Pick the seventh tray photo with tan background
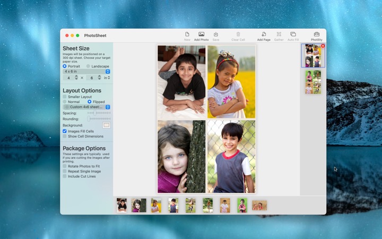Image resolution: width=382 pixels, height=239 pixels. (225, 206)
